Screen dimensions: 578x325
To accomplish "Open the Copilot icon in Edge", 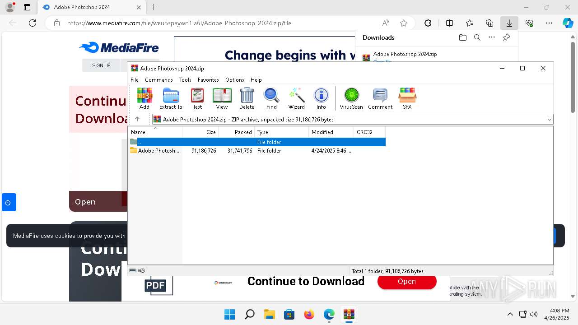I will pyautogui.click(x=568, y=23).
